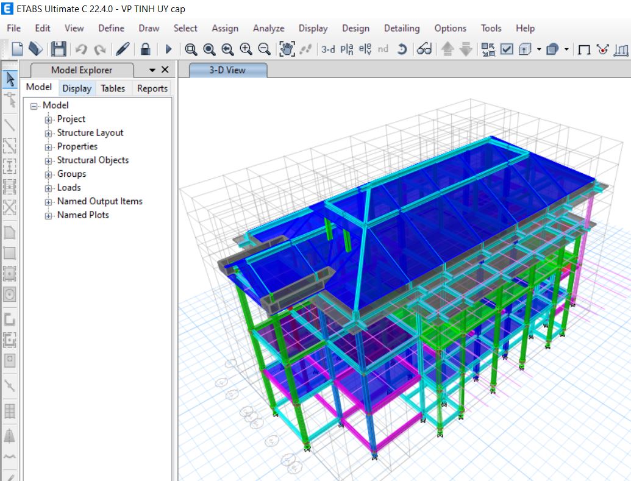
Task: Switch to plan view
Action: (346, 49)
